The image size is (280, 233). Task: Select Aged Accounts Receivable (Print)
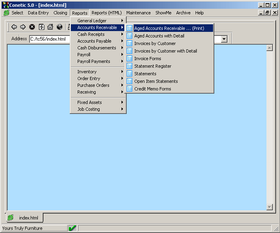pos(169,28)
